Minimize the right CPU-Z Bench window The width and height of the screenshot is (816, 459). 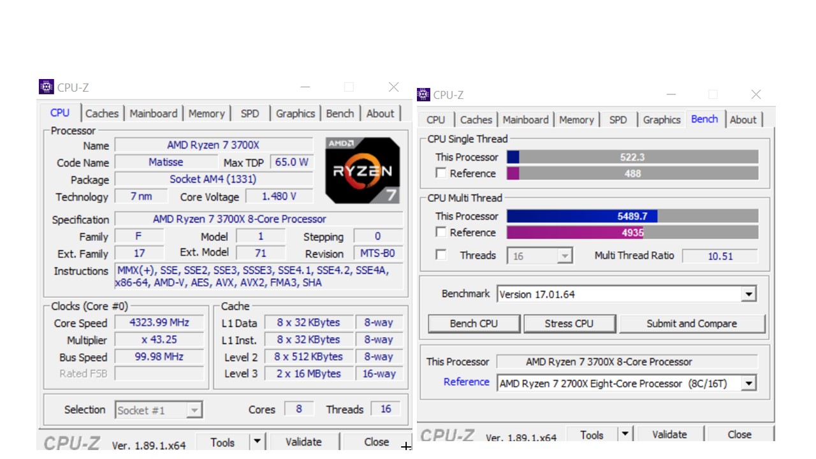click(671, 94)
